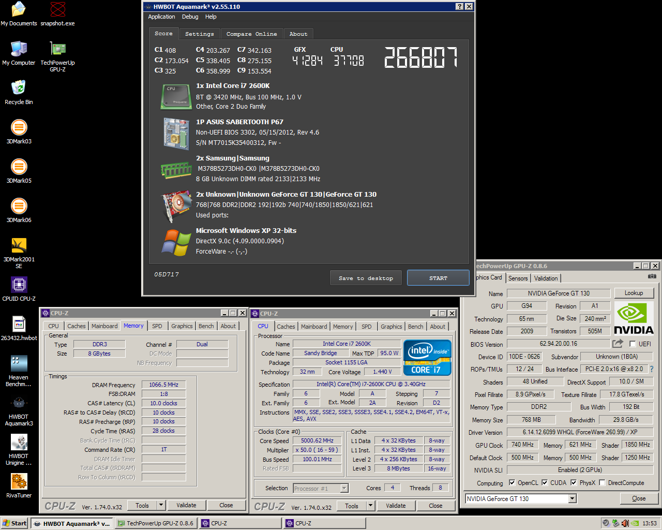Click the PCI-E bus interface help question mark
Viewport: 662px width, 530px height.
[652, 369]
